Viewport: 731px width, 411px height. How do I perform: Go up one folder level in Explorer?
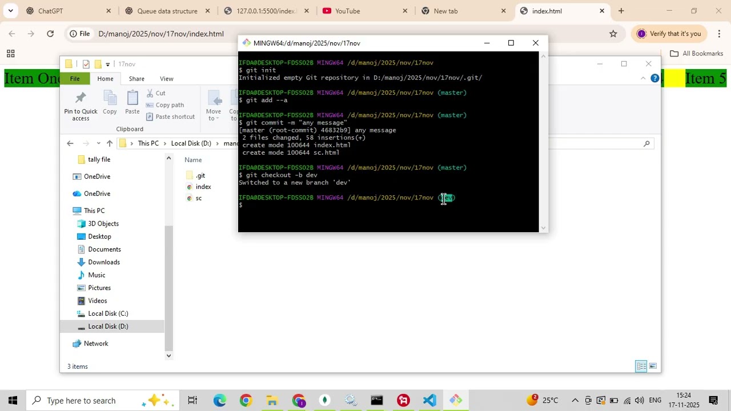pyautogui.click(x=110, y=143)
